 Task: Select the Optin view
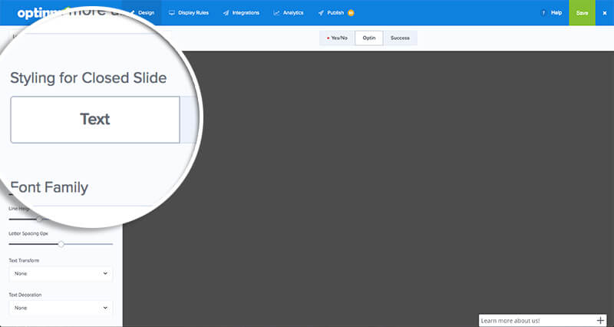click(x=369, y=38)
